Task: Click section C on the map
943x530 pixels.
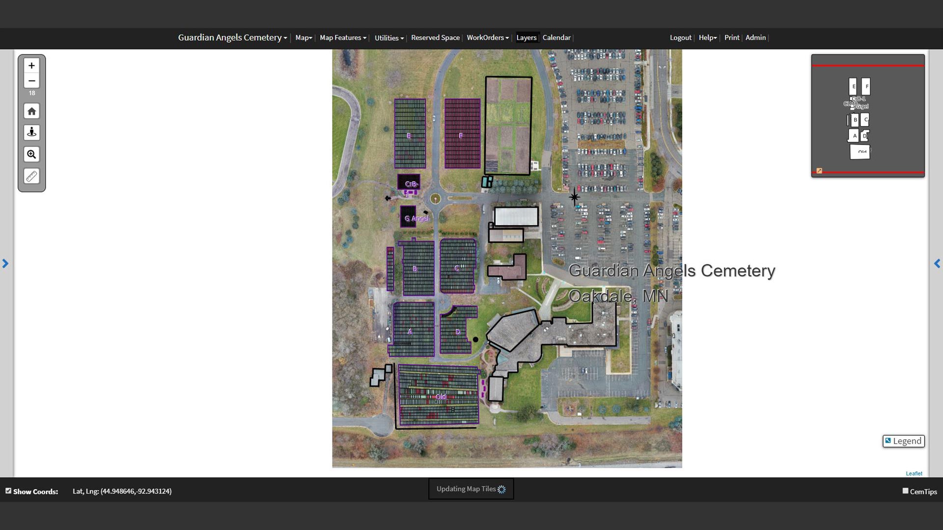Action: [x=458, y=266]
